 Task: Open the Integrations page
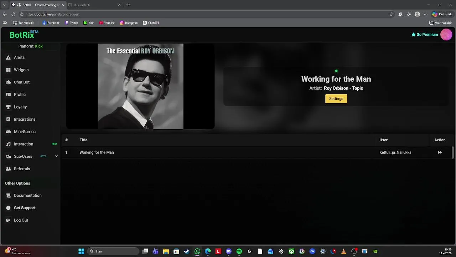tap(25, 119)
